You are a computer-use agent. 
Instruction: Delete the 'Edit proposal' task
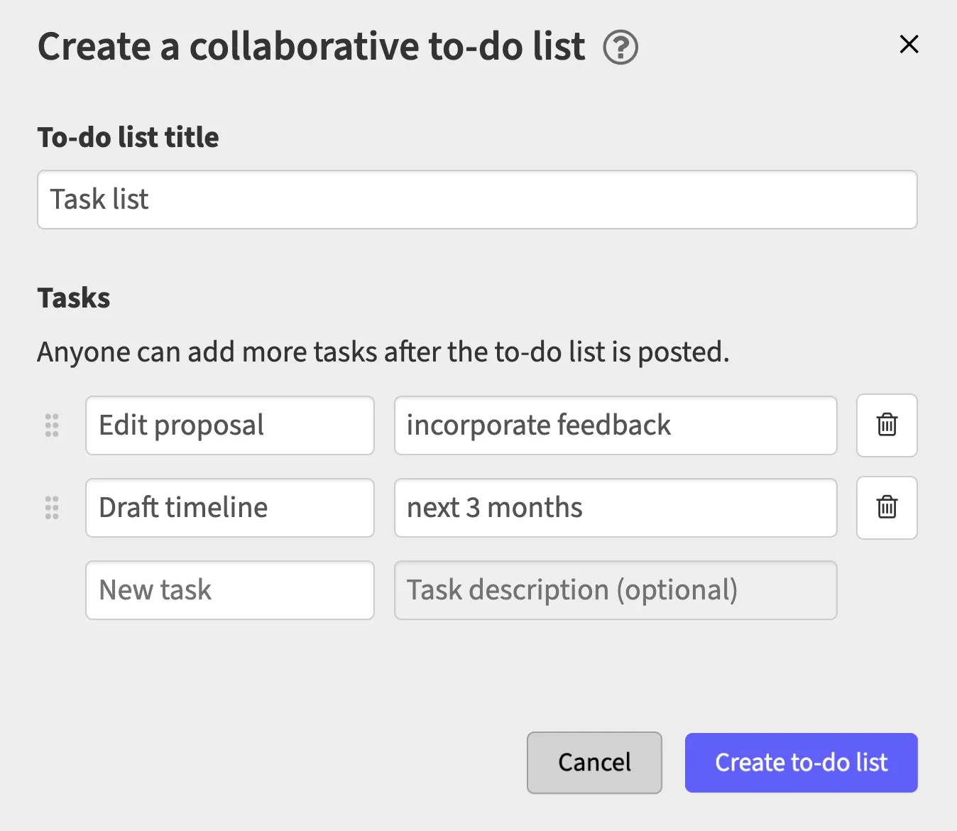(887, 425)
